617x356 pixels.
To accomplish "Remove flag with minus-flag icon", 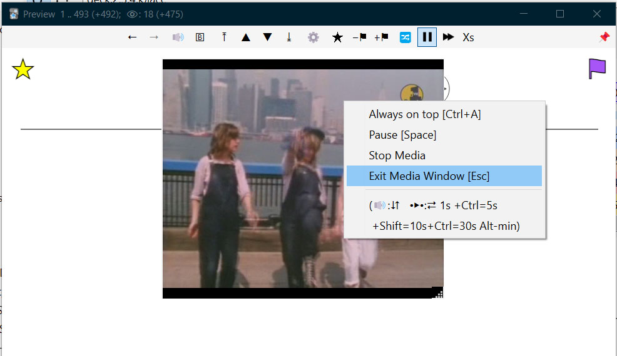I will 360,37.
